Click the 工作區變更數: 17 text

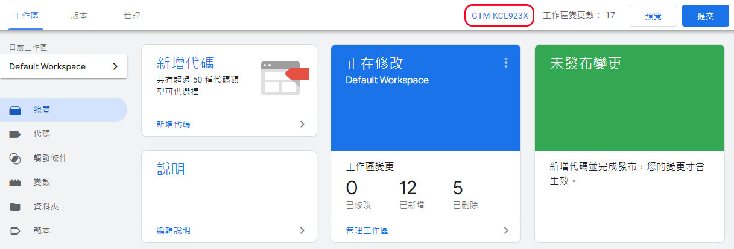579,16
